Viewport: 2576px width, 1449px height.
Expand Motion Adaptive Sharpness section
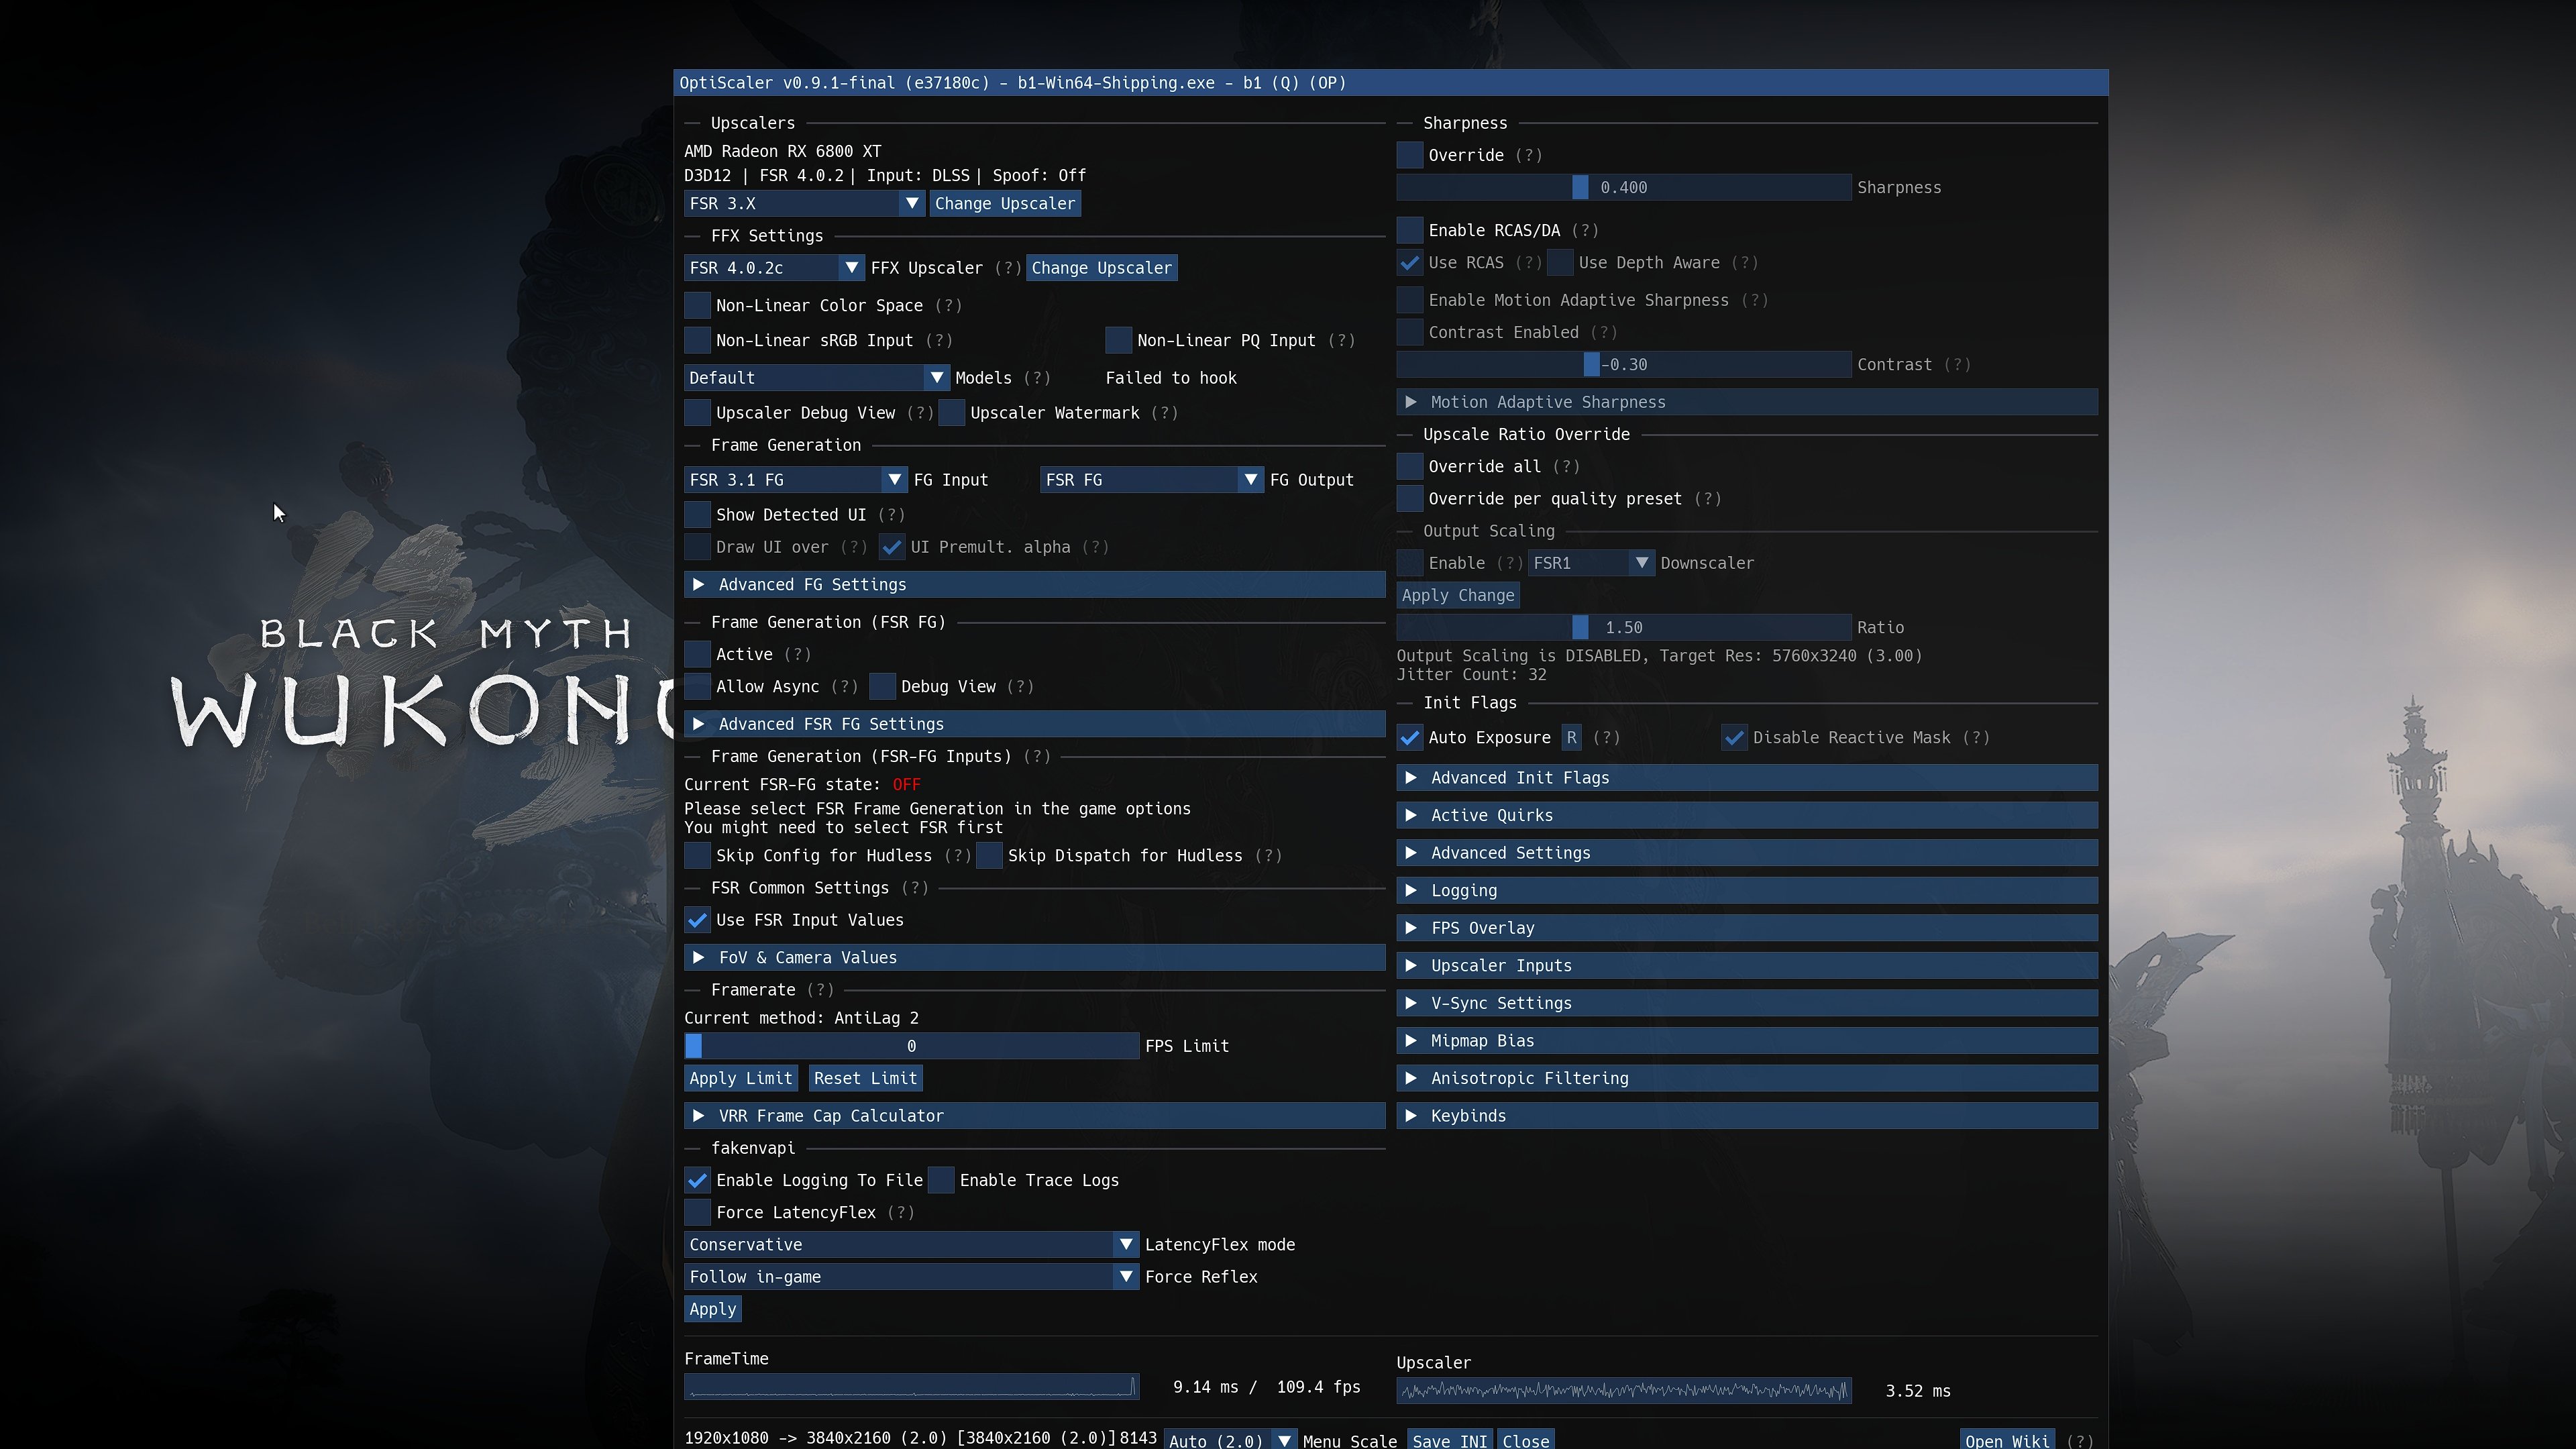(1747, 402)
